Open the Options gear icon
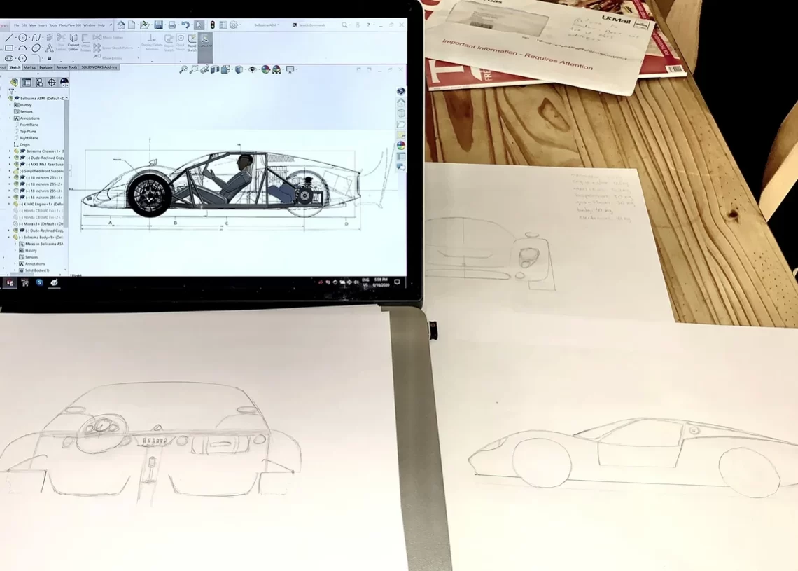 pos(233,25)
